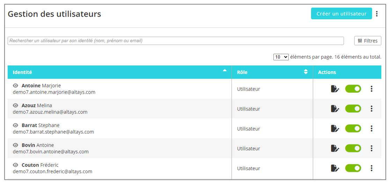Viewport: 390px width, 186px height.
Task: Switch off Bovin Antoine's green toggle
Action: coord(353,149)
